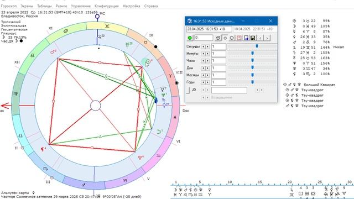Click the Scorpio sign on the zodiac ring

click(x=45, y=168)
